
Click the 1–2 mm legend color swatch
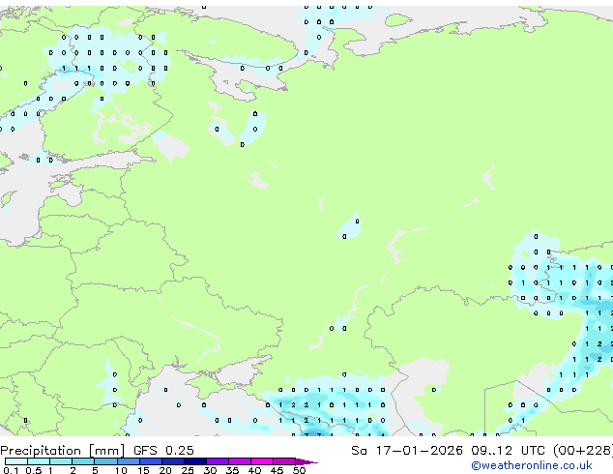pos(61,461)
